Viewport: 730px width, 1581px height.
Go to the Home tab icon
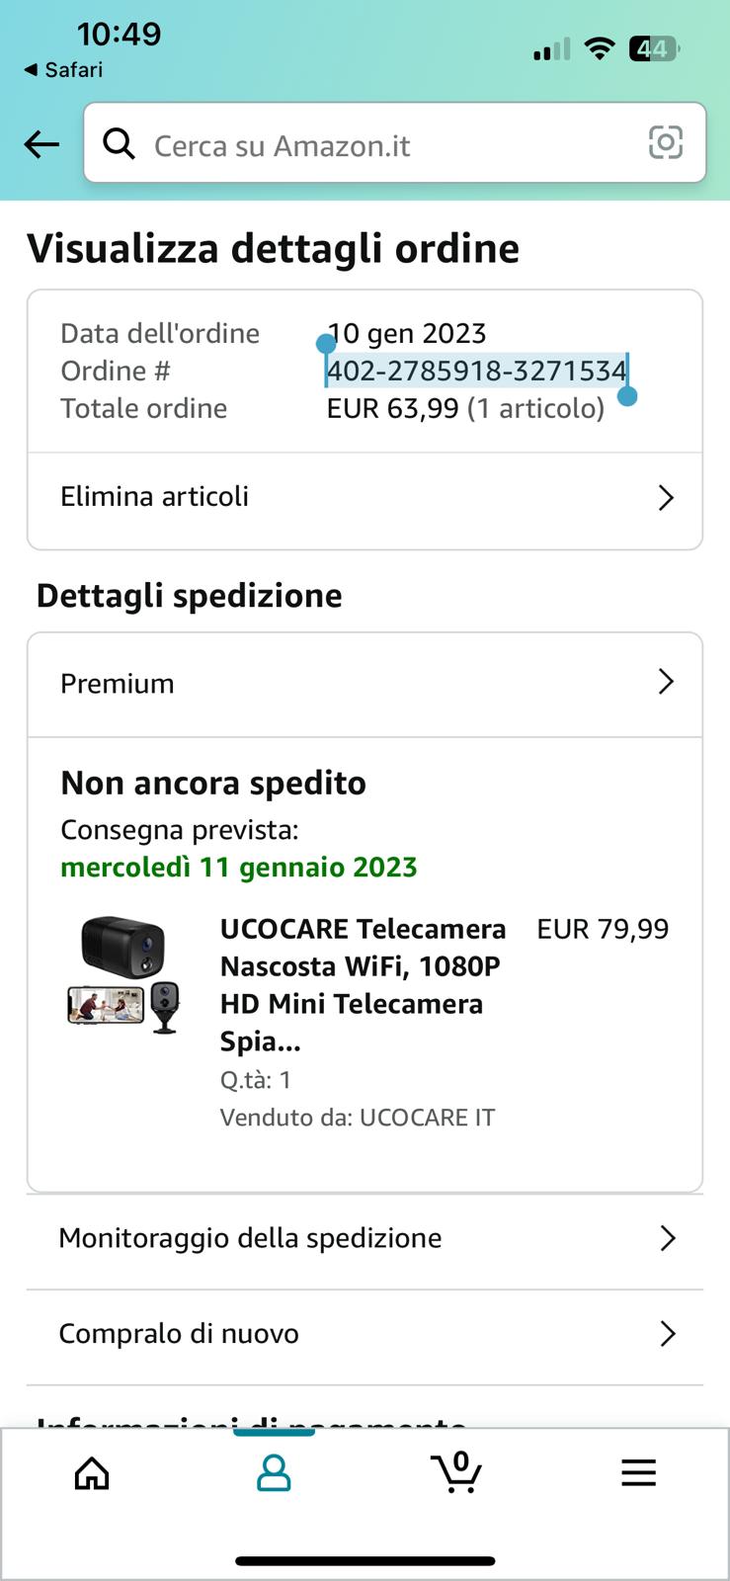(x=92, y=1473)
